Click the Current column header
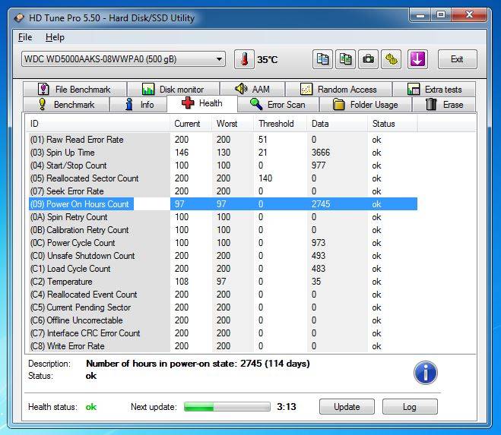The height and width of the screenshot is (435, 501). tap(191, 124)
